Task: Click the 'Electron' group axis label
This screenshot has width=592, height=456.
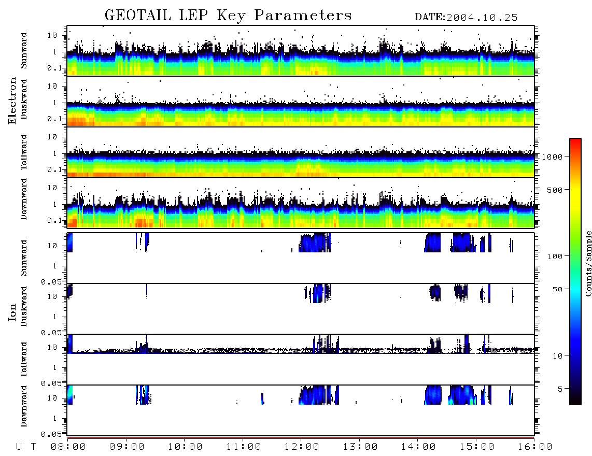Action: 12,101
